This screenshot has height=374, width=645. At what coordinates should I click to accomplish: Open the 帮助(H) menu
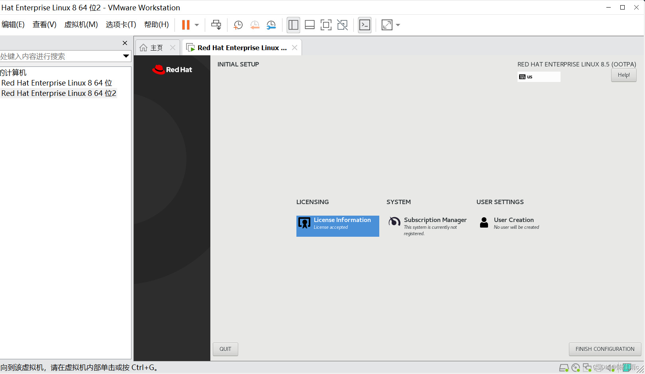pos(156,25)
